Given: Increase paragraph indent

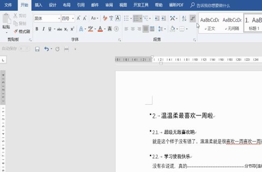Looking at the screenshot, I should pos(164,19).
